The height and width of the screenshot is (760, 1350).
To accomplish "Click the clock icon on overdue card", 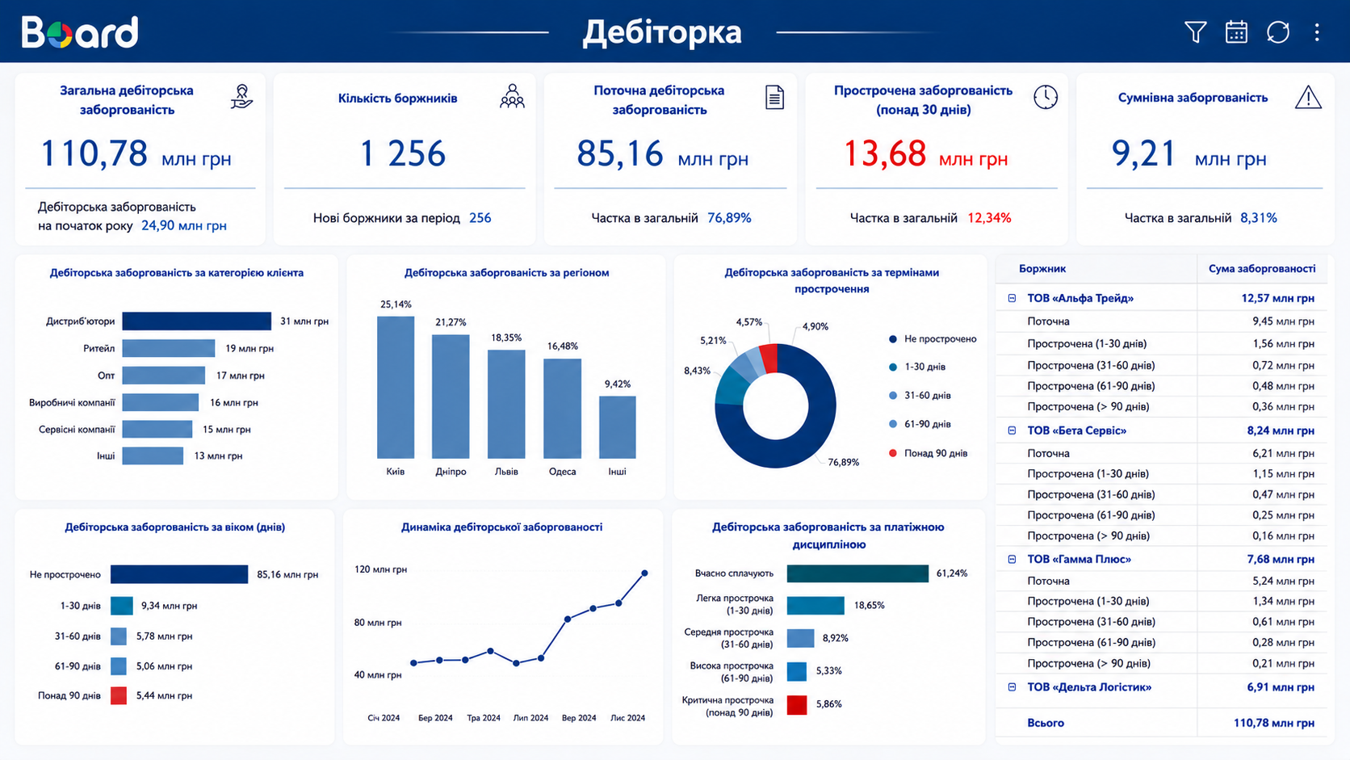I will click(x=1046, y=97).
